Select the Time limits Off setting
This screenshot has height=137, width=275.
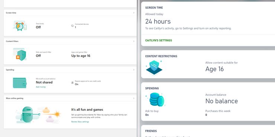point(38,27)
